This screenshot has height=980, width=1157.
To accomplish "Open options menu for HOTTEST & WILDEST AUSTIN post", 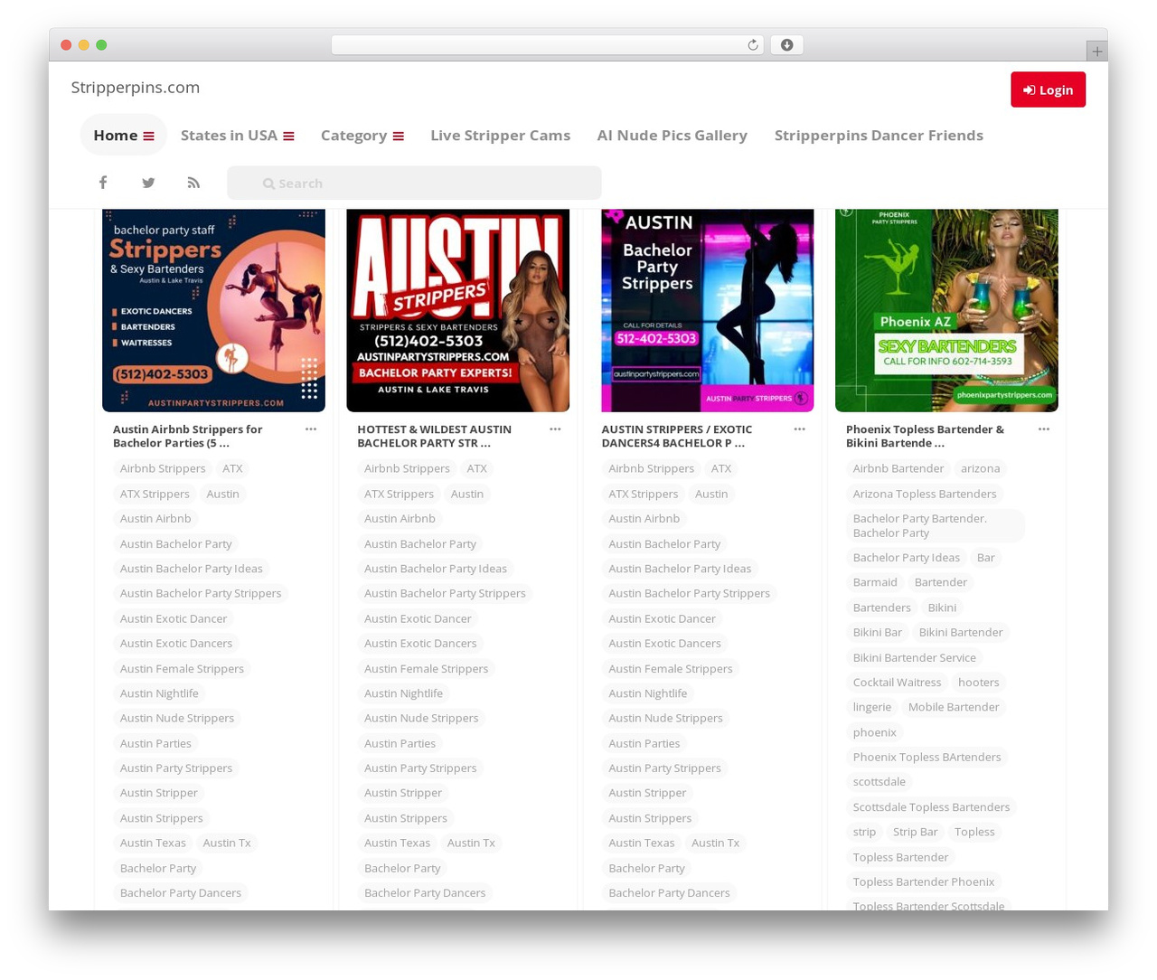I will coord(555,429).
